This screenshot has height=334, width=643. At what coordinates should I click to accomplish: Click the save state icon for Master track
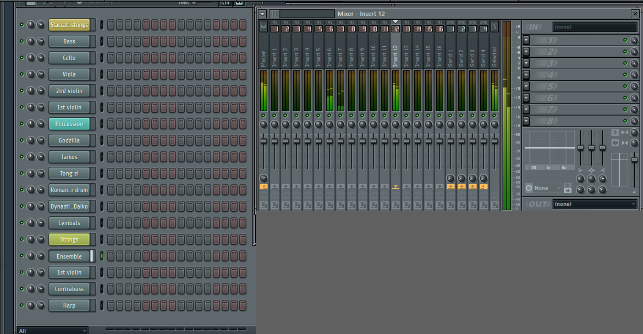pos(263,205)
